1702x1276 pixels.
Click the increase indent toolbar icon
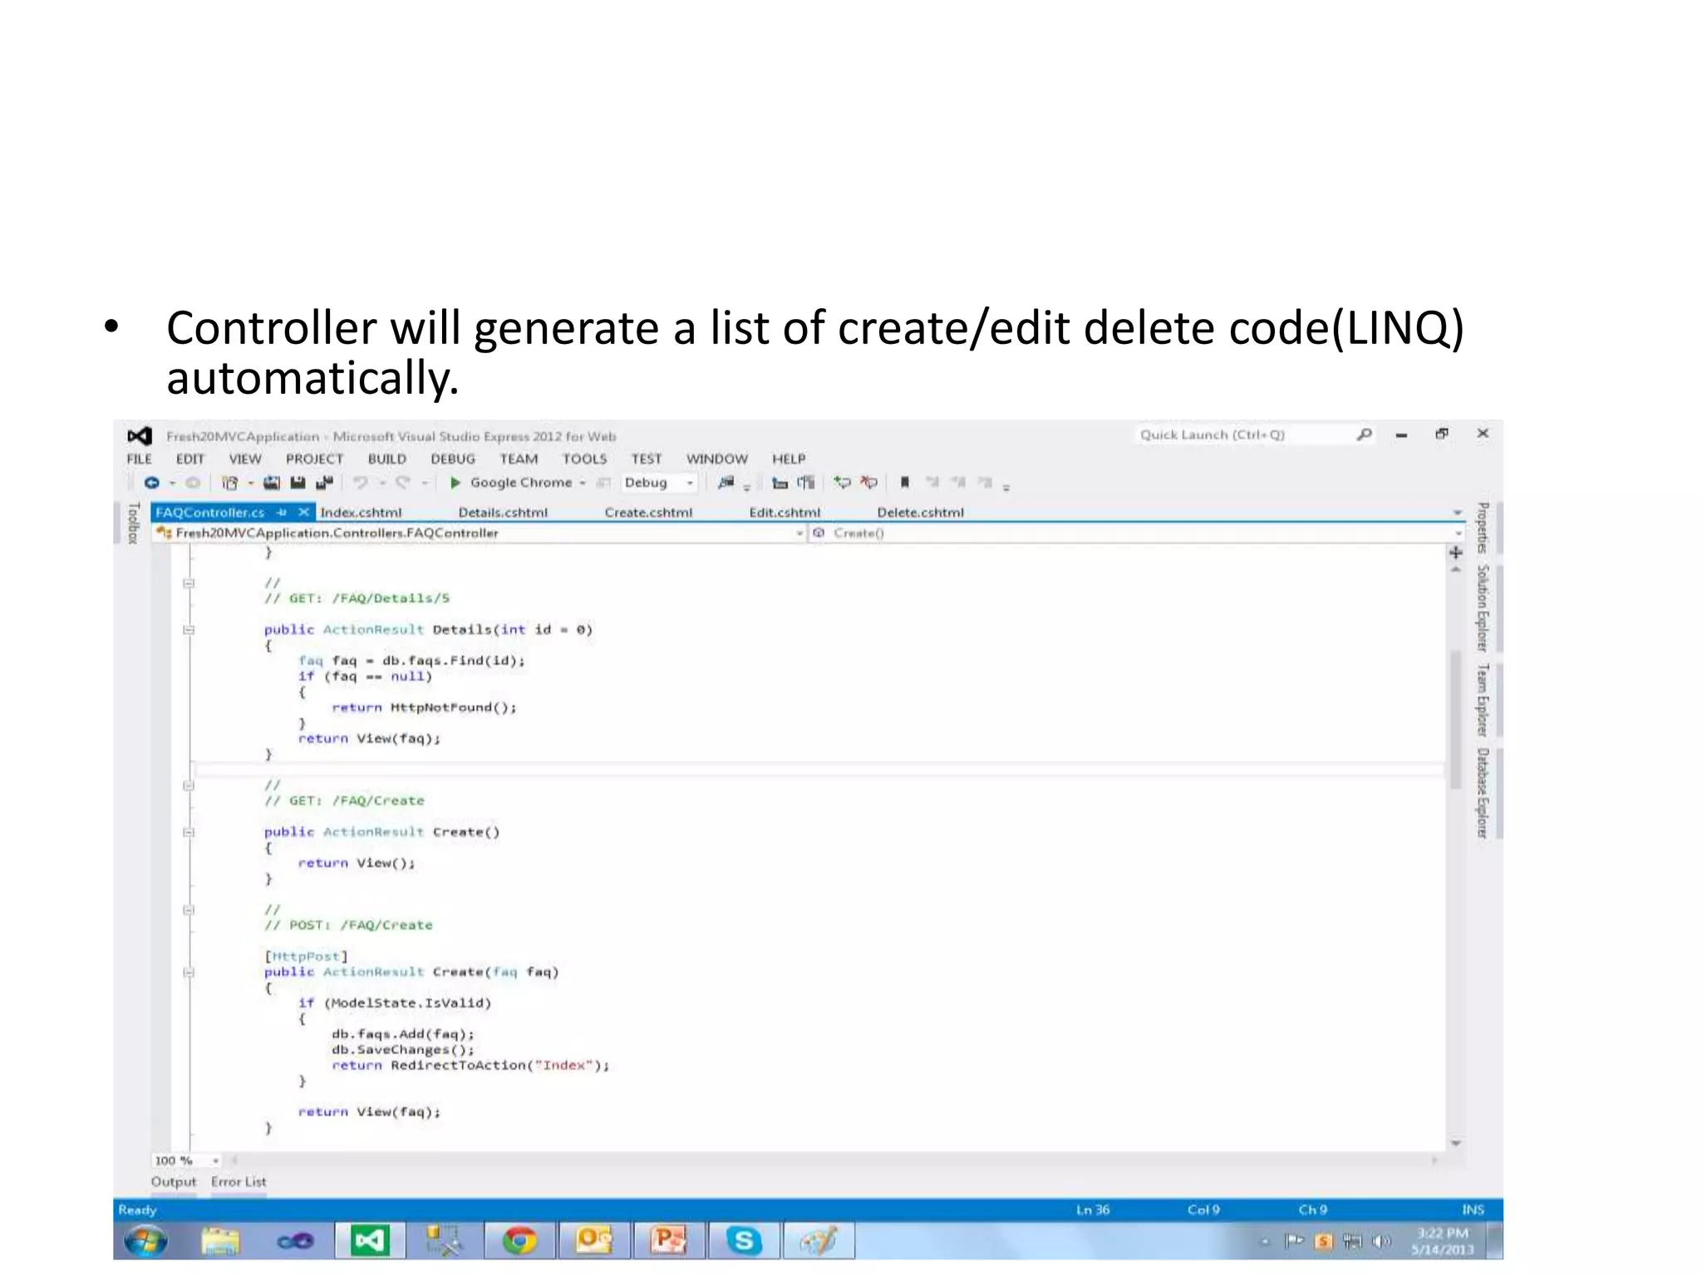click(x=806, y=483)
